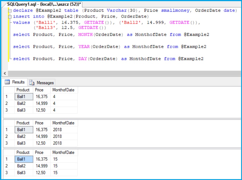
Task: Click MonthofDate header in third result grid
Action: pos(63,152)
